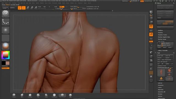Click the Scale view icon on right shelf

click(151, 56)
